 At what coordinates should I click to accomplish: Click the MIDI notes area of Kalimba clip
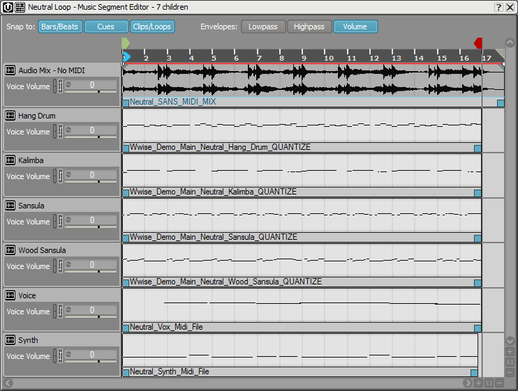tap(302, 171)
